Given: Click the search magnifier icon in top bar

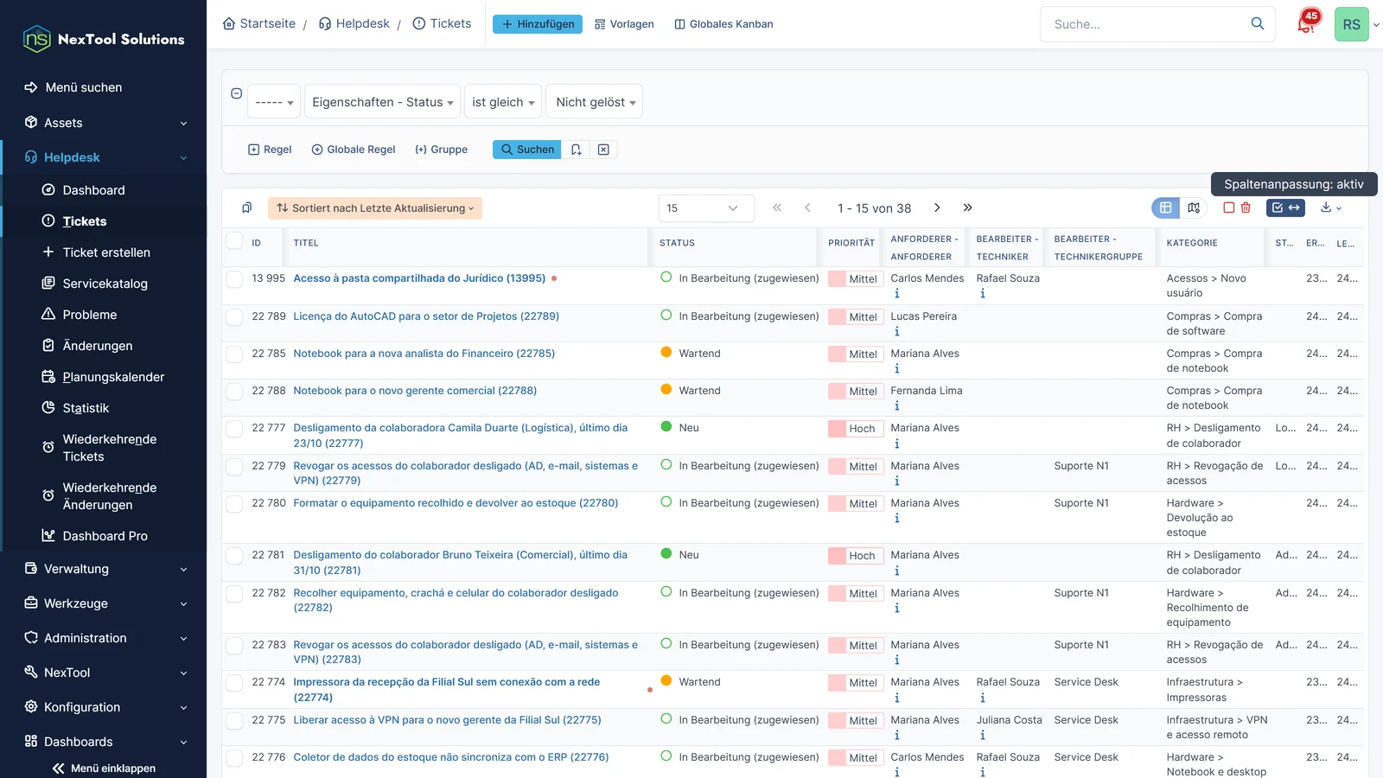Looking at the screenshot, I should [x=1258, y=23].
